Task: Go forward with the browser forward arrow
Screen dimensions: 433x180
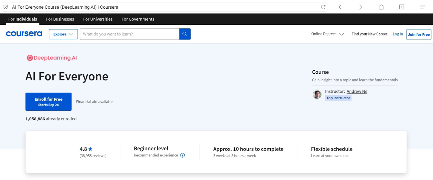Action: point(360,7)
